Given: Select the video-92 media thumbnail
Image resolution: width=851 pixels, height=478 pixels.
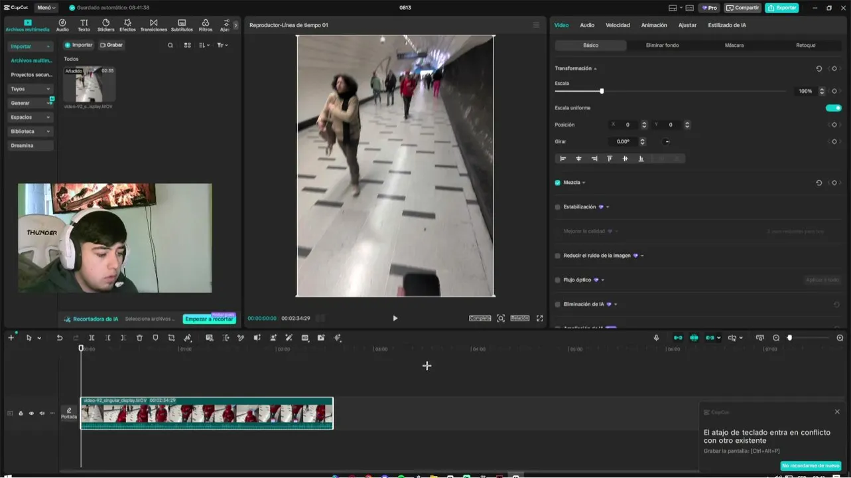Looking at the screenshot, I should click(x=89, y=84).
